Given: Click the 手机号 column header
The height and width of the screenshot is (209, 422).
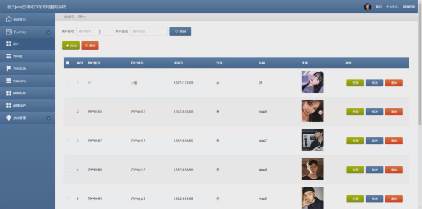Looking at the screenshot, I should pos(178,63).
